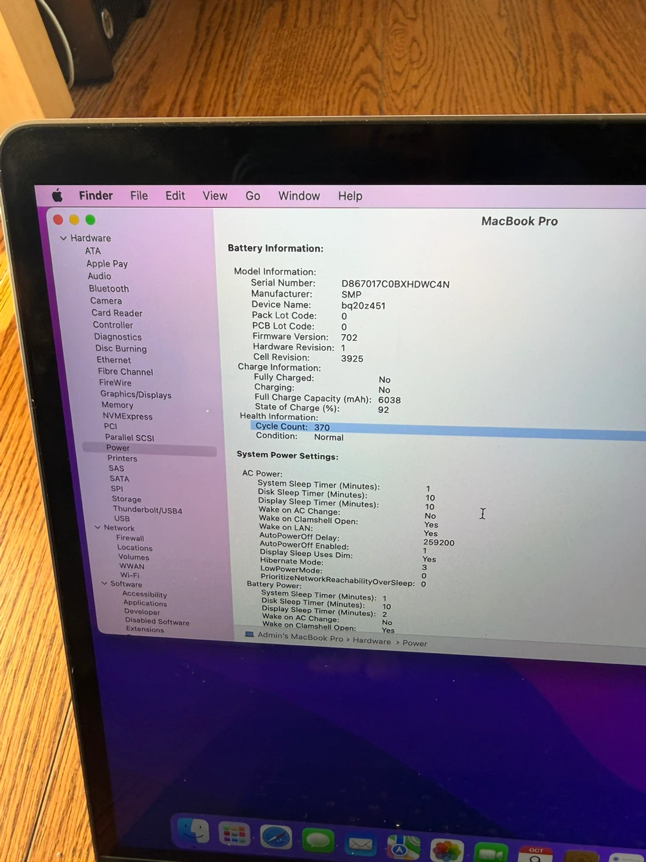646x862 pixels.
Task: Open the Apple menu
Action: pyautogui.click(x=57, y=195)
